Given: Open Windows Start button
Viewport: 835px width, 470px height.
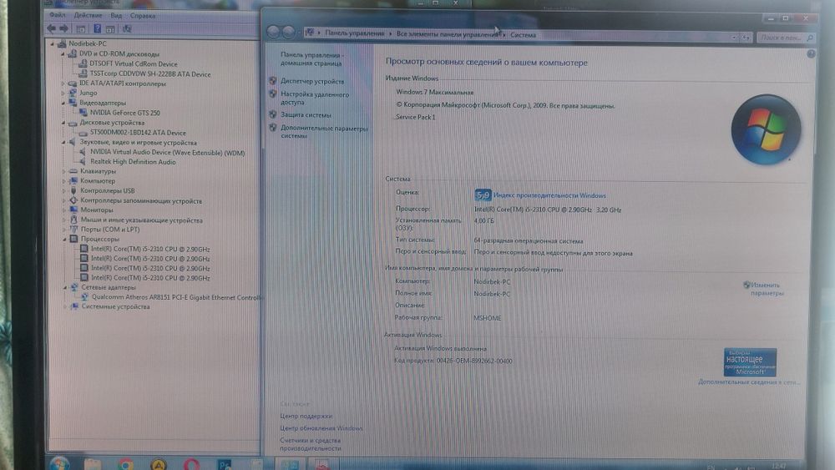Looking at the screenshot, I should (59, 463).
